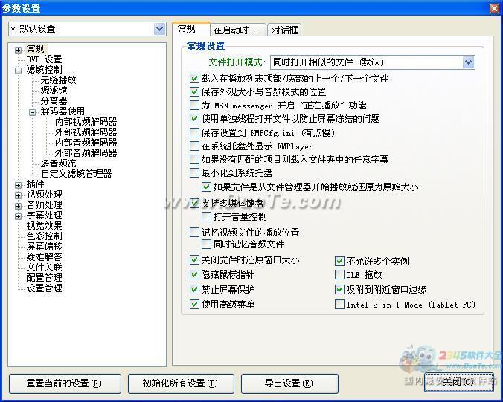Click 导出设置(E) button
Image resolution: width=503 pixels, height=402 pixels.
[289, 383]
